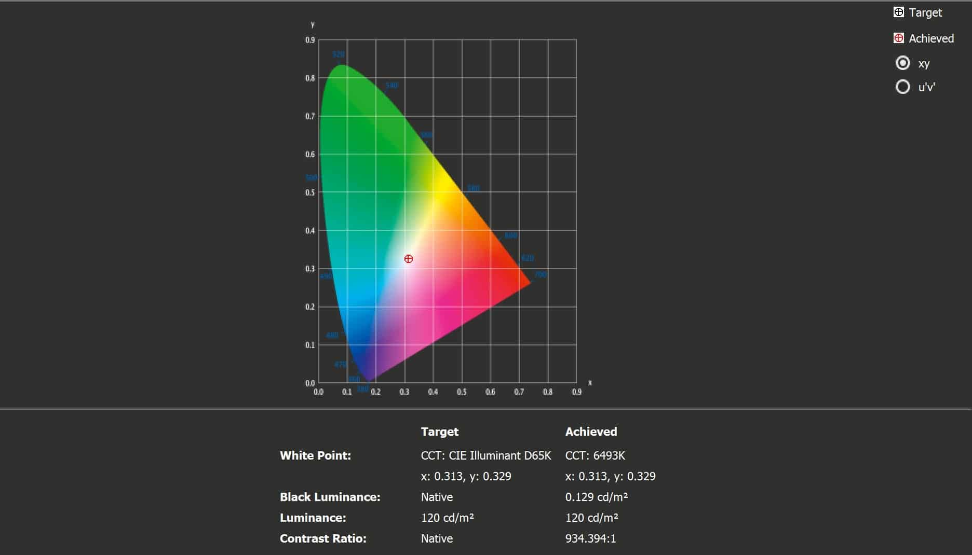Click the White Point row label

[315, 455]
